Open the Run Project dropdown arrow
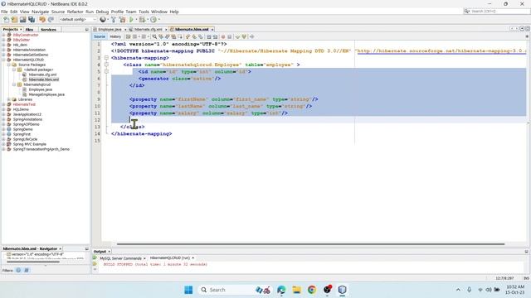The height and width of the screenshot is (298, 531). [136, 20]
